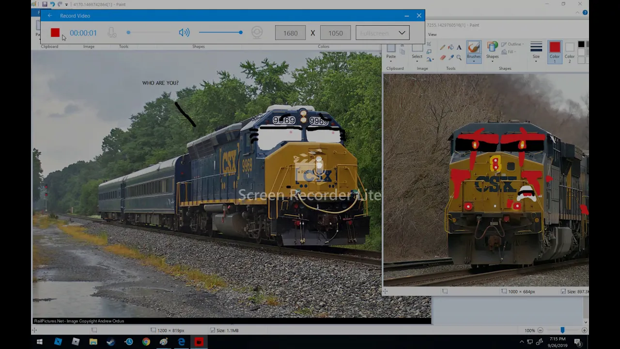The image size is (620, 349).
Task: Toggle the webcam icon
Action: (257, 33)
